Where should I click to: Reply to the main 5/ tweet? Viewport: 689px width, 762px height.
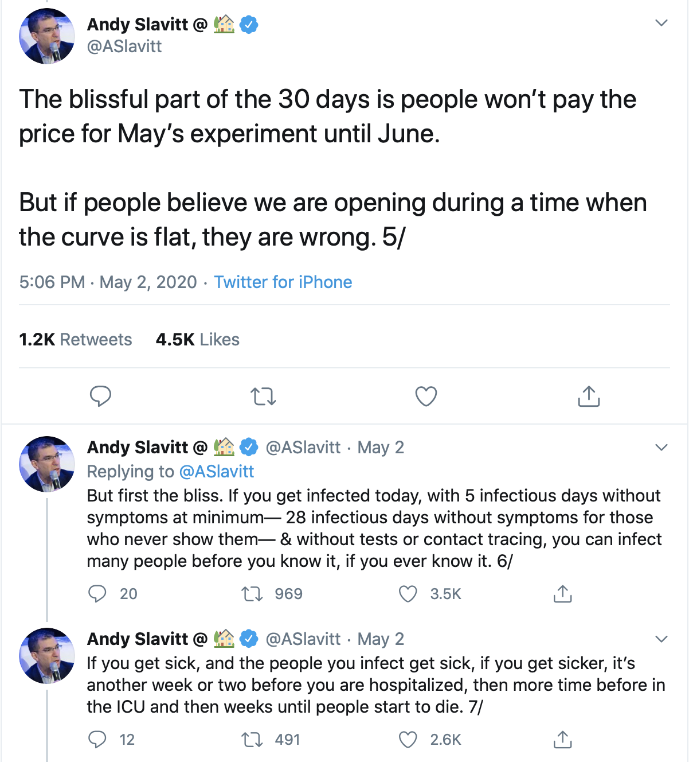point(100,396)
